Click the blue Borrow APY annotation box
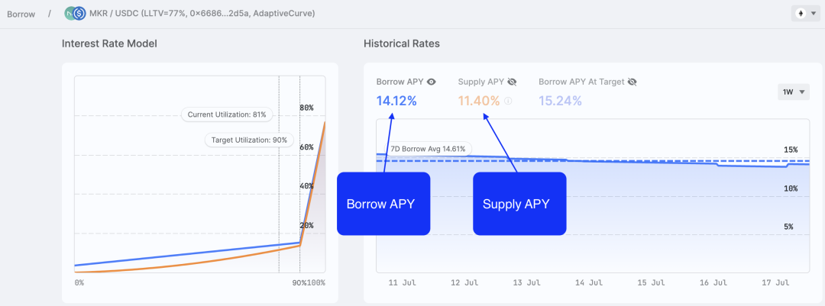Viewport: 825px width, 306px height. [x=383, y=204]
